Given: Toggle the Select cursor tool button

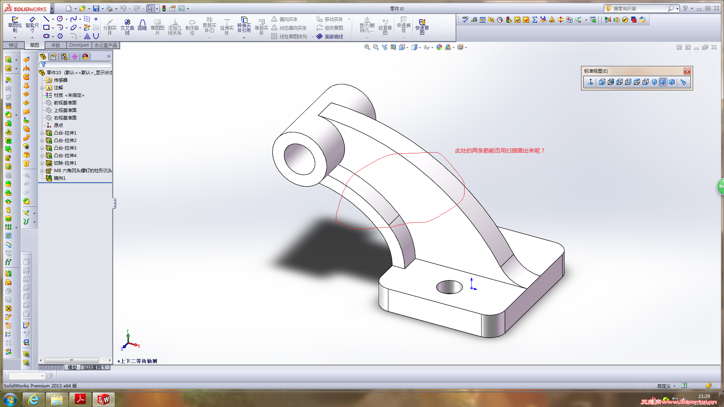Looking at the screenshot, I should point(150,8).
